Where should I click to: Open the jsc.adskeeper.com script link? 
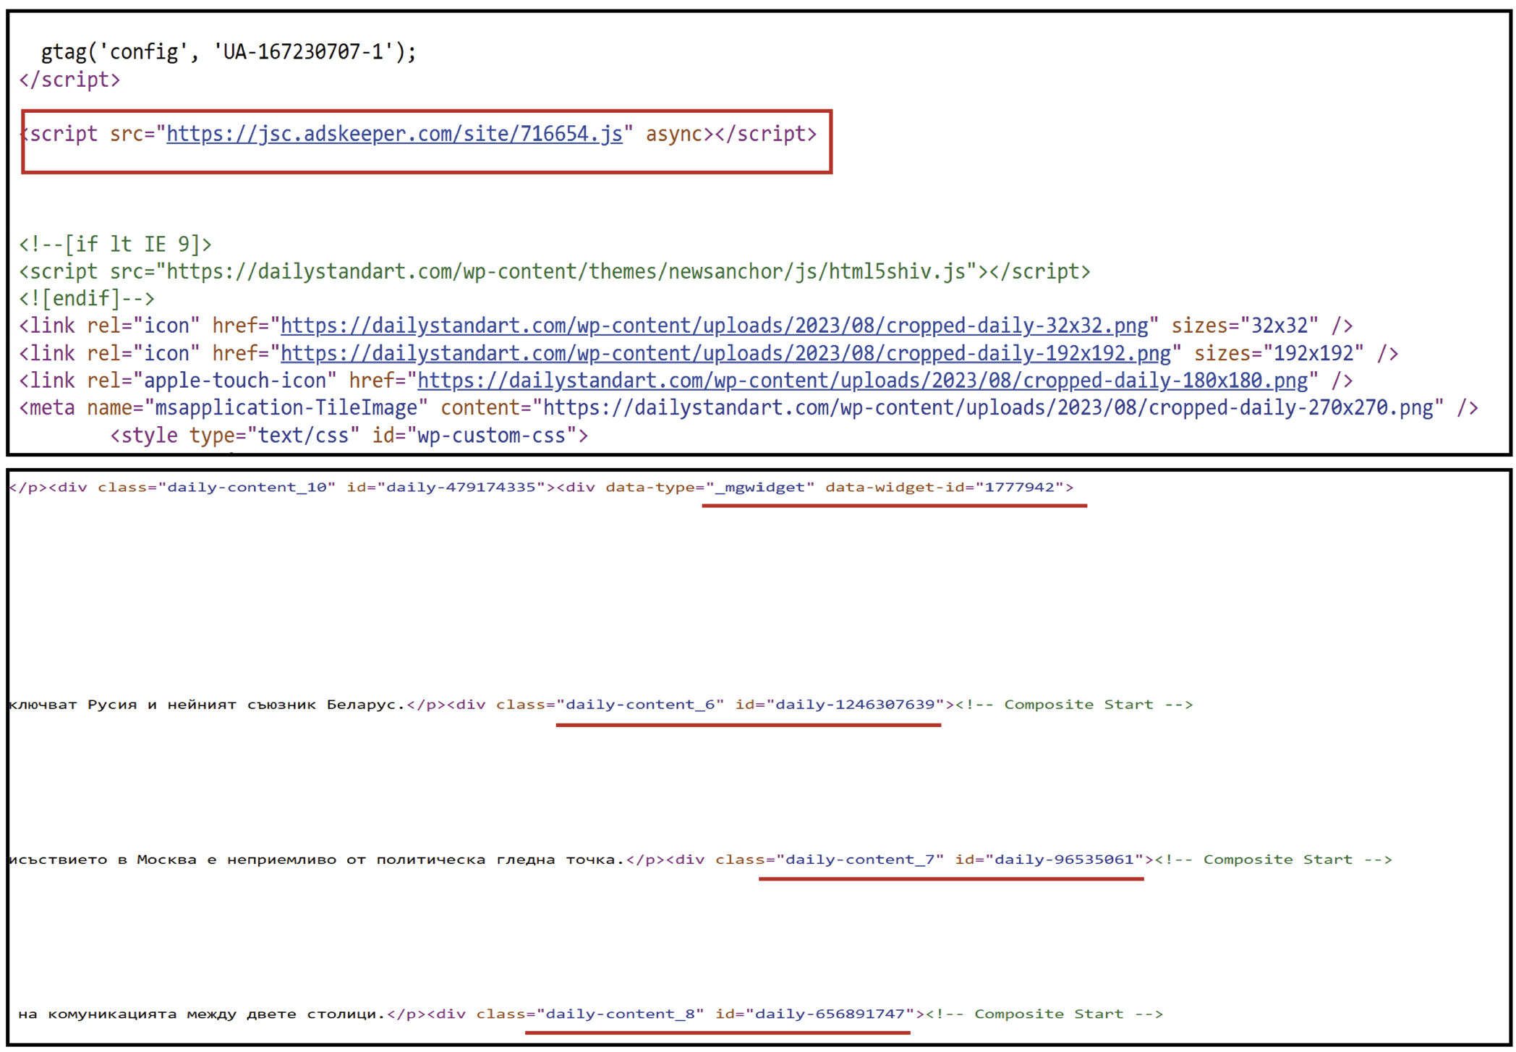tap(394, 135)
